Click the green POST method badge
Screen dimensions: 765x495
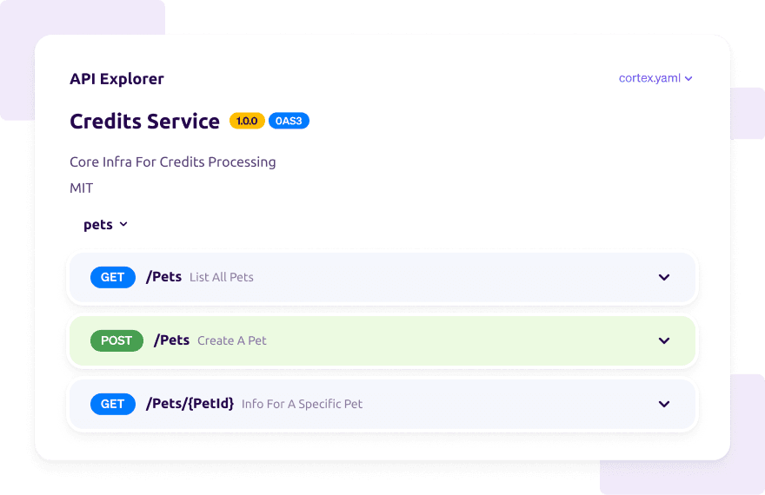(x=116, y=340)
